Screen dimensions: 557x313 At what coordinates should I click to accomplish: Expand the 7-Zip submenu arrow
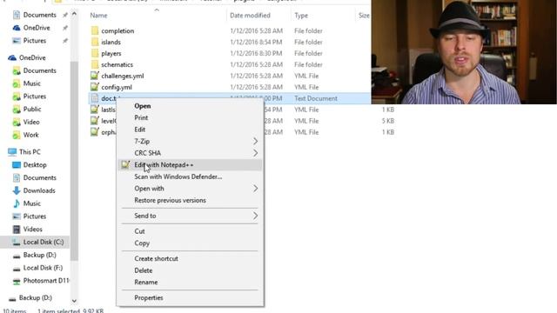coord(255,141)
